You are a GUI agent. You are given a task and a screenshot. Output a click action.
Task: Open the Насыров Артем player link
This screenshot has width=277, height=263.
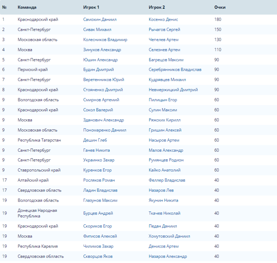click(164, 140)
